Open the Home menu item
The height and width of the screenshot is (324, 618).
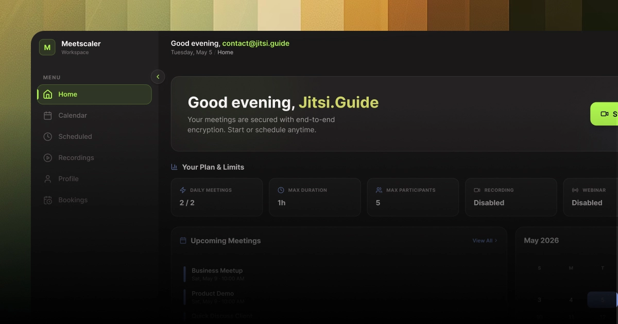94,95
